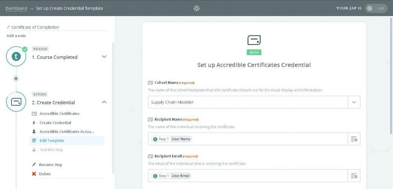Viewport: 393px width, 189px height.
Task: Open insert field icon for Recipient Email
Action: (x=354, y=176)
